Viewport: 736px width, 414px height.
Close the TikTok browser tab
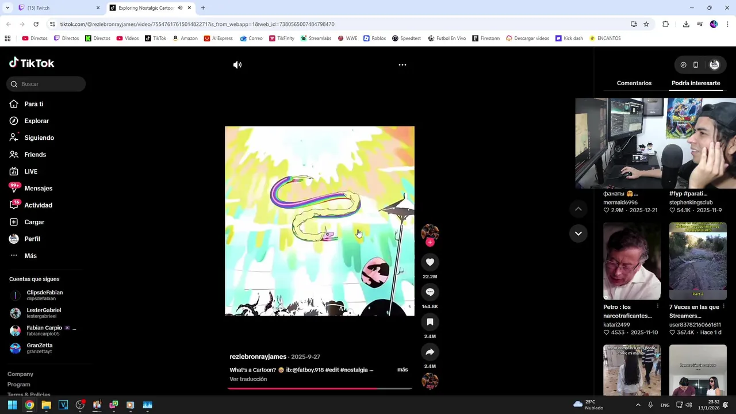[x=189, y=8]
